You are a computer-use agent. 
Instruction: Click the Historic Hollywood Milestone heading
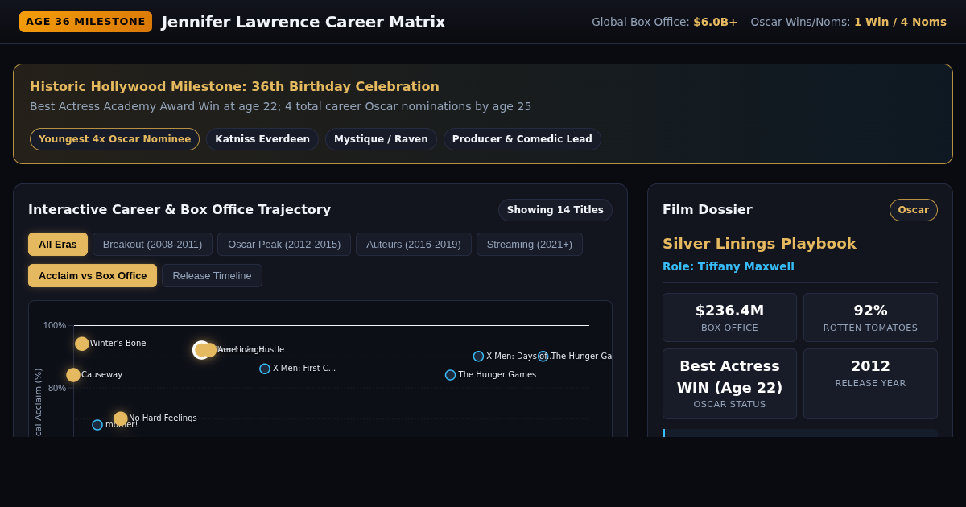(234, 86)
